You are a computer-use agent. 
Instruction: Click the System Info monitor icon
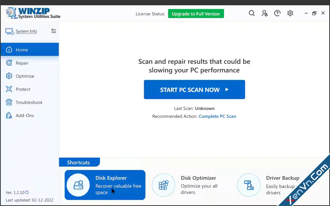[9, 32]
